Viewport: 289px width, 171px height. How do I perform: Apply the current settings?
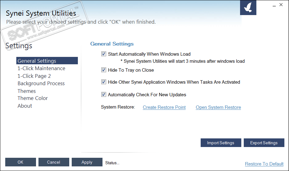pyautogui.click(x=87, y=162)
